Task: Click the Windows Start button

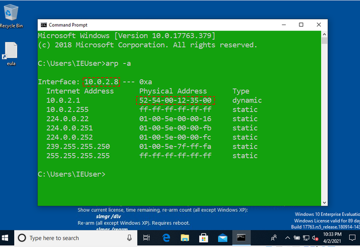Action: coord(7,238)
